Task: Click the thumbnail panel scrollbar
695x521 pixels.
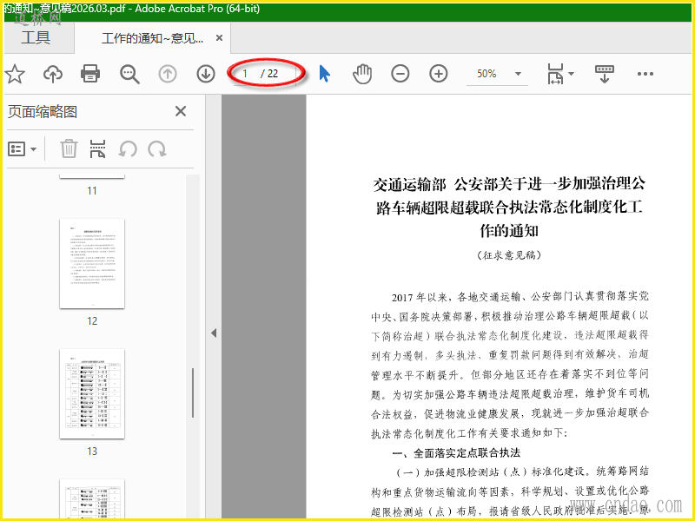Action: pos(193,393)
